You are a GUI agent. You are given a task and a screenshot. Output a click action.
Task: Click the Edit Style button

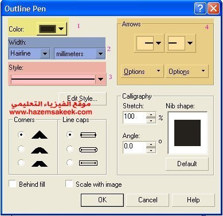83,99
